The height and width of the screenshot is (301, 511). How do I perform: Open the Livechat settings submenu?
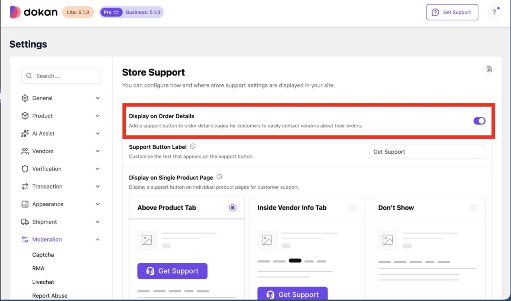(x=43, y=282)
